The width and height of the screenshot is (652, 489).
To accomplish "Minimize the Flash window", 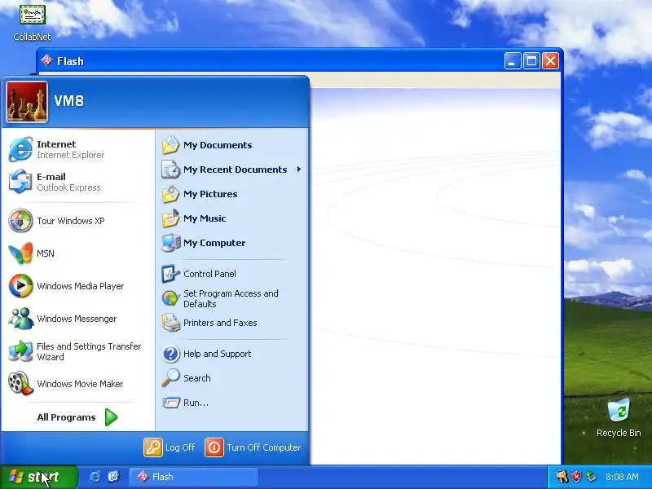I will click(x=513, y=61).
